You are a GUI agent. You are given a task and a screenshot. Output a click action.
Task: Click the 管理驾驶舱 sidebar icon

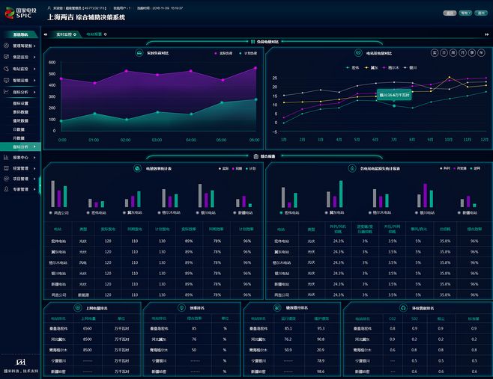tap(6, 46)
